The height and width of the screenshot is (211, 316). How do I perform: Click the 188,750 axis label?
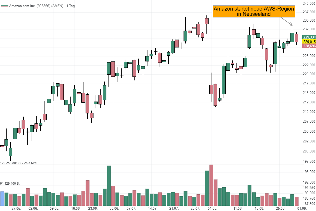point(309,198)
